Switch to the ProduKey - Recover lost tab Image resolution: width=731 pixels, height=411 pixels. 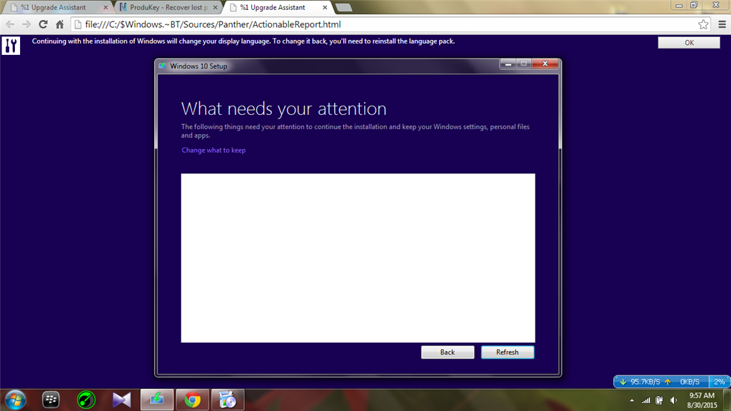[x=168, y=7]
